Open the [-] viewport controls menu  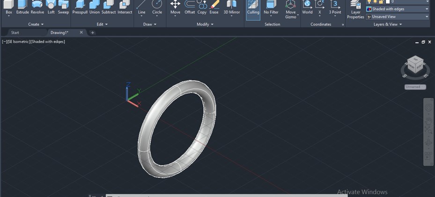[4, 42]
